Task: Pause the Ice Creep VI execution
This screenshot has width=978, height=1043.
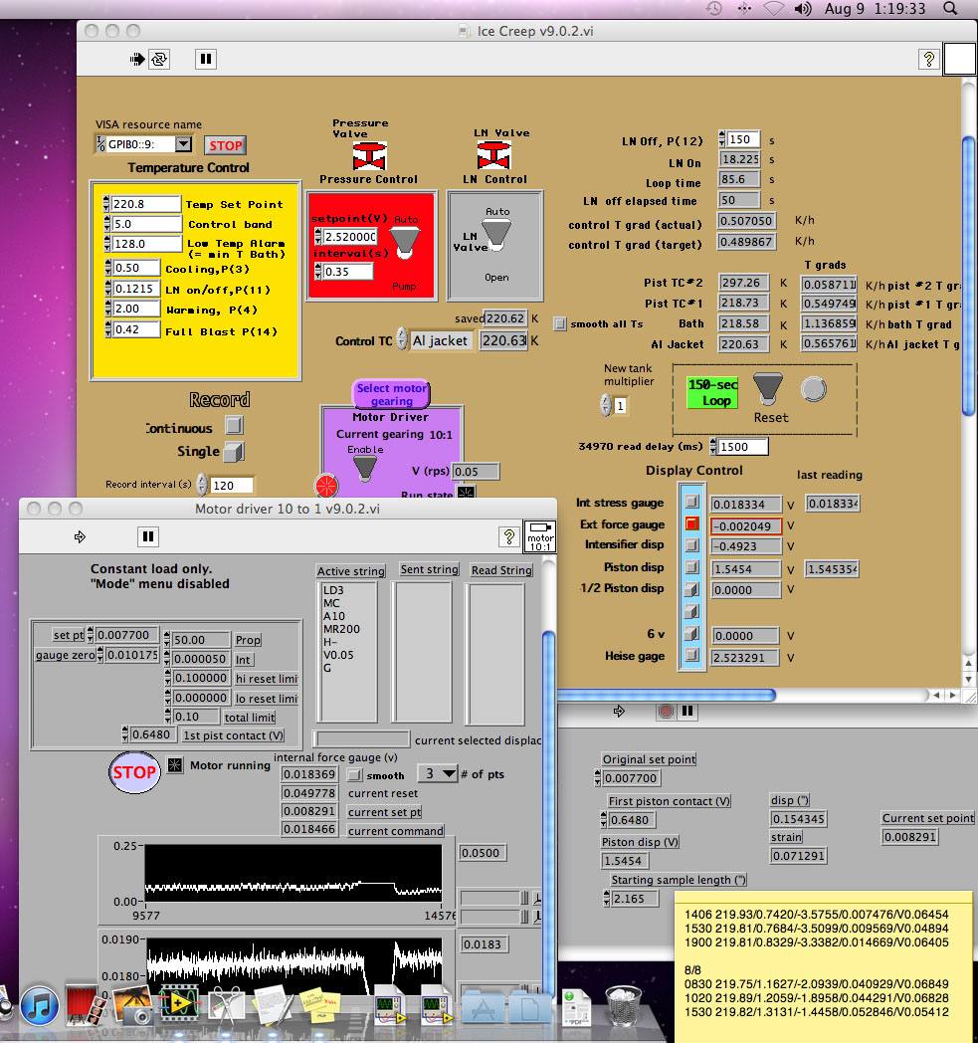Action: click(205, 60)
